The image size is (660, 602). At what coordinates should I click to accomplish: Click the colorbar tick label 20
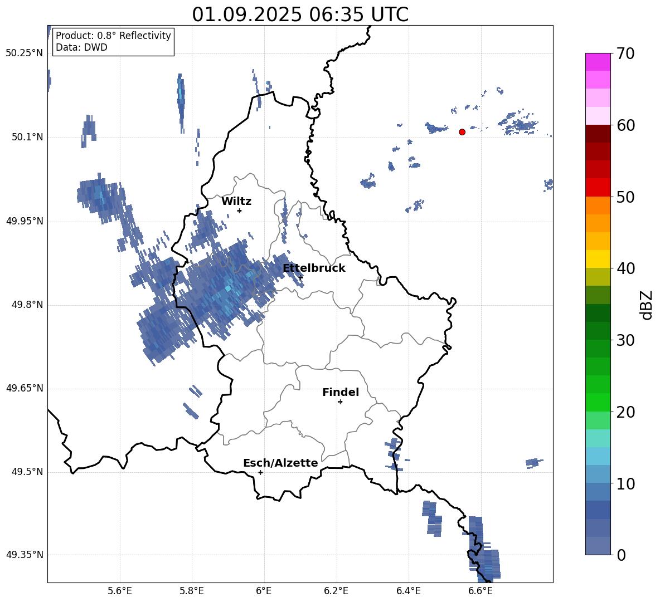(x=625, y=412)
